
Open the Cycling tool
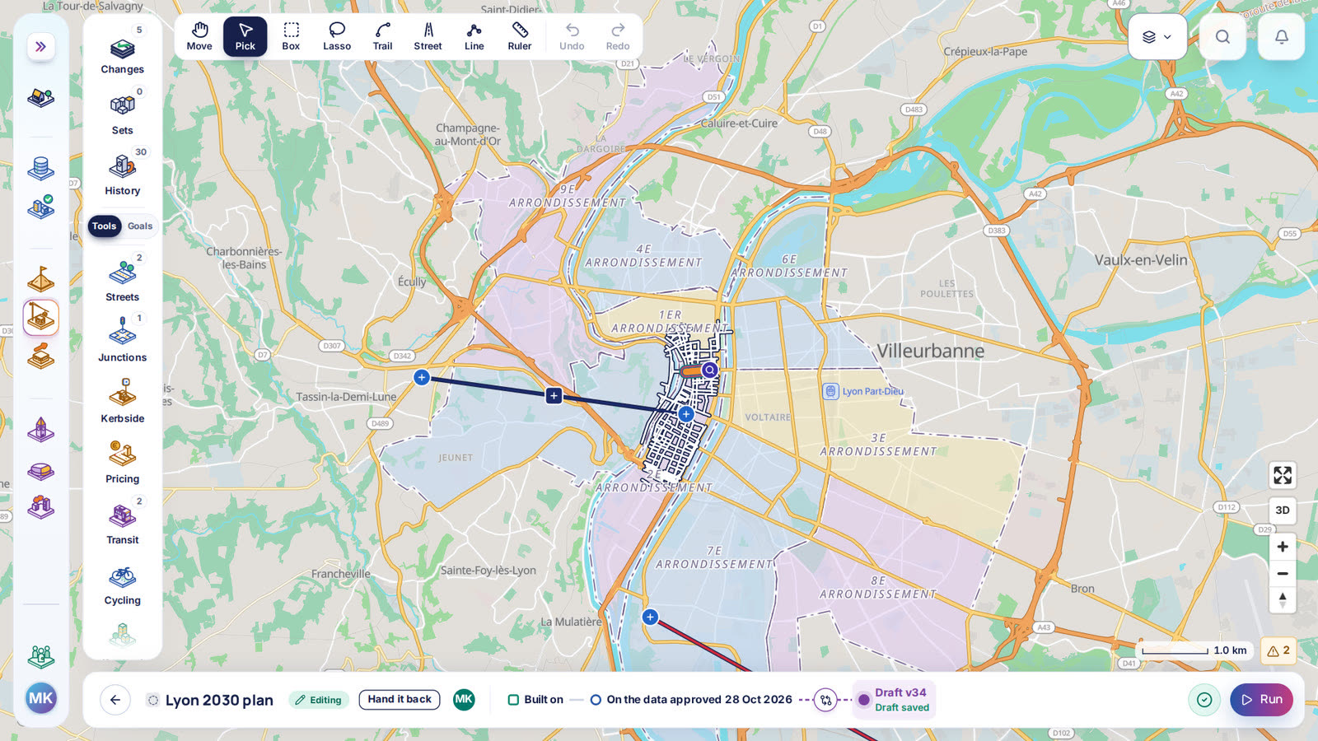[123, 584]
